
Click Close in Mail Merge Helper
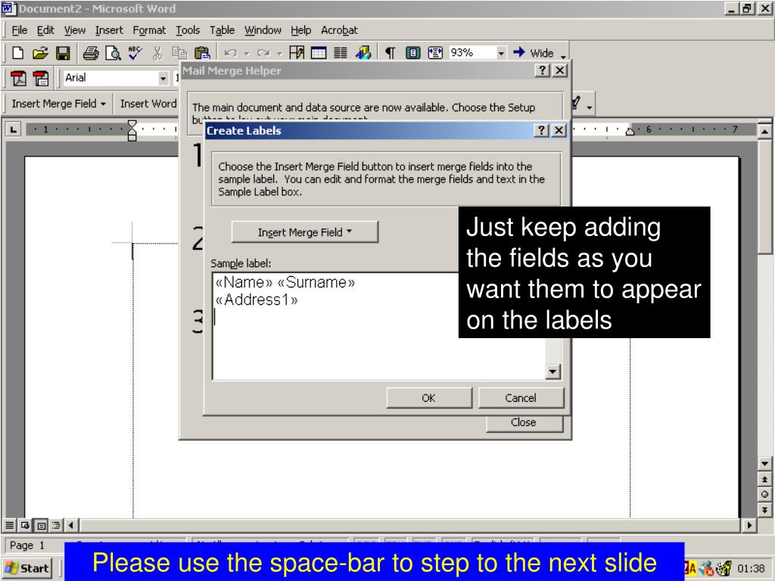click(524, 423)
